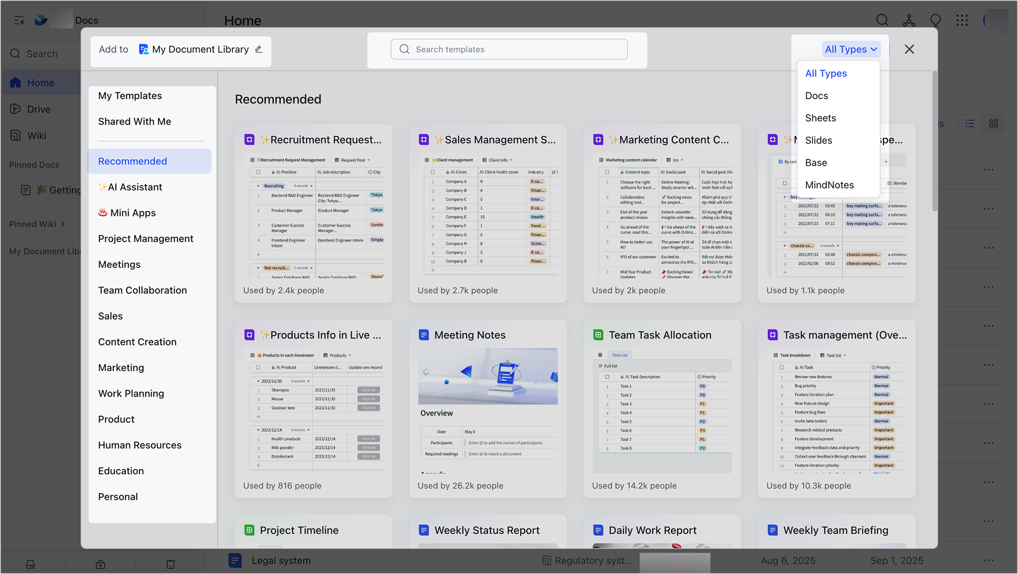Select Sheets in the type dropdown
Viewport: 1018px width, 574px height.
(838, 118)
